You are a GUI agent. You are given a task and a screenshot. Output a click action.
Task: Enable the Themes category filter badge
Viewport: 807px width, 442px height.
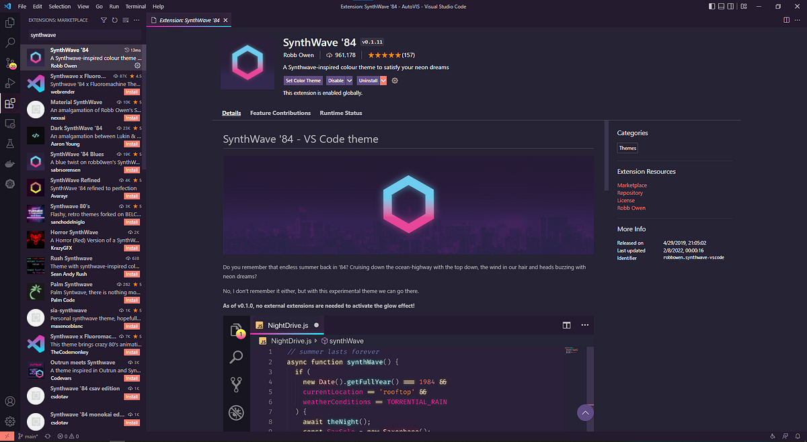pyautogui.click(x=627, y=148)
